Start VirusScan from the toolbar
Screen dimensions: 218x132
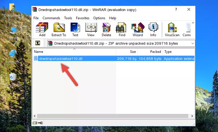click(x=172, y=29)
